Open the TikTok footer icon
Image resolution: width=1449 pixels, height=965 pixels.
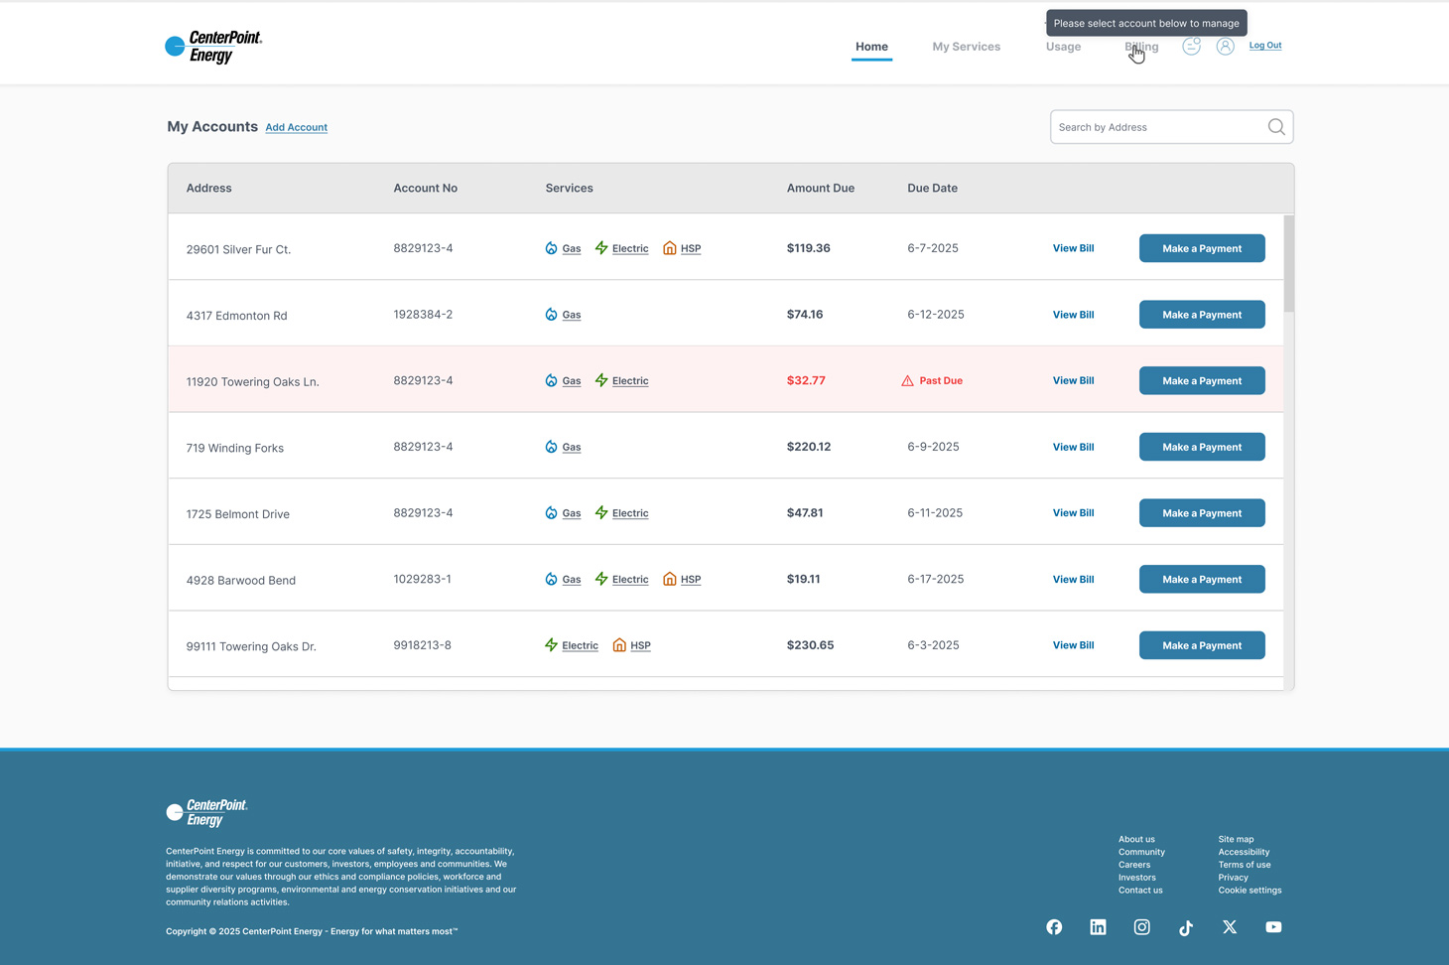[x=1185, y=928]
